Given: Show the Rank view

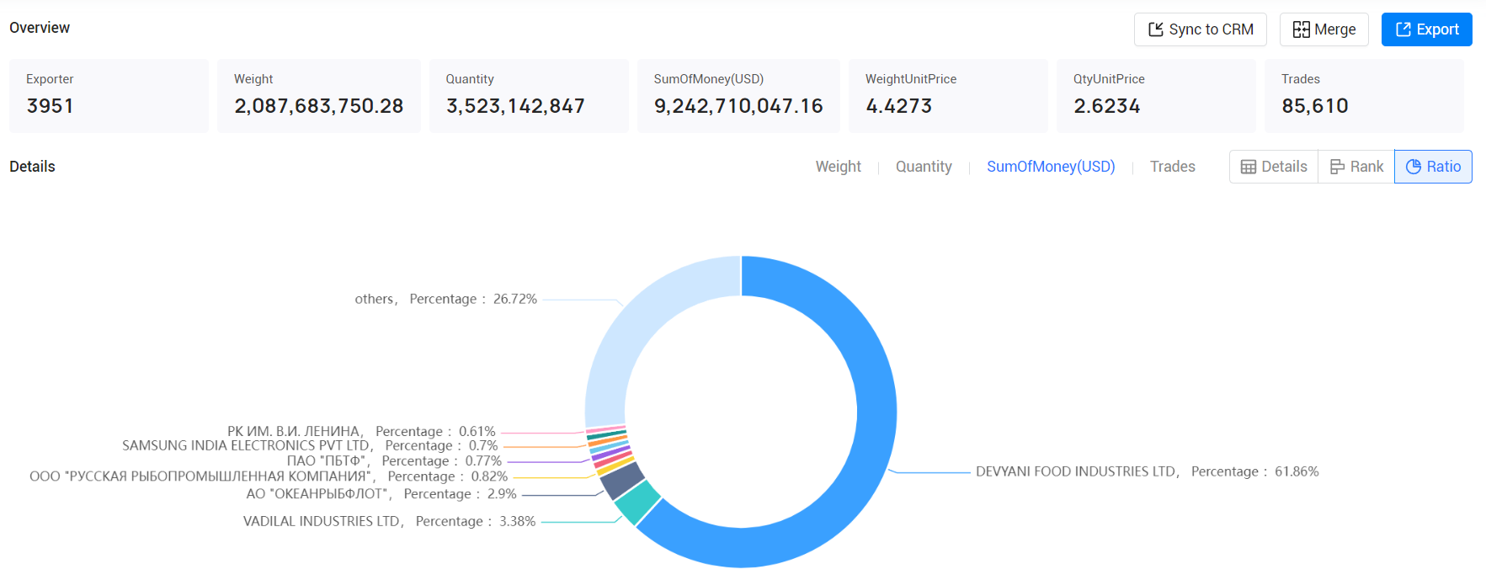Looking at the screenshot, I should tap(1356, 167).
